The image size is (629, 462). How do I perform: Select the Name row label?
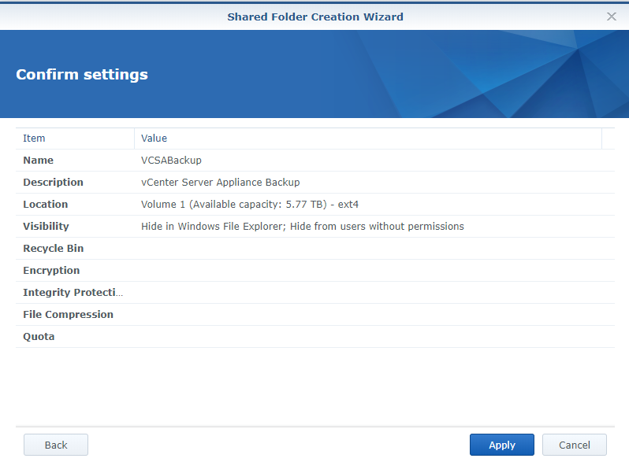coord(39,161)
